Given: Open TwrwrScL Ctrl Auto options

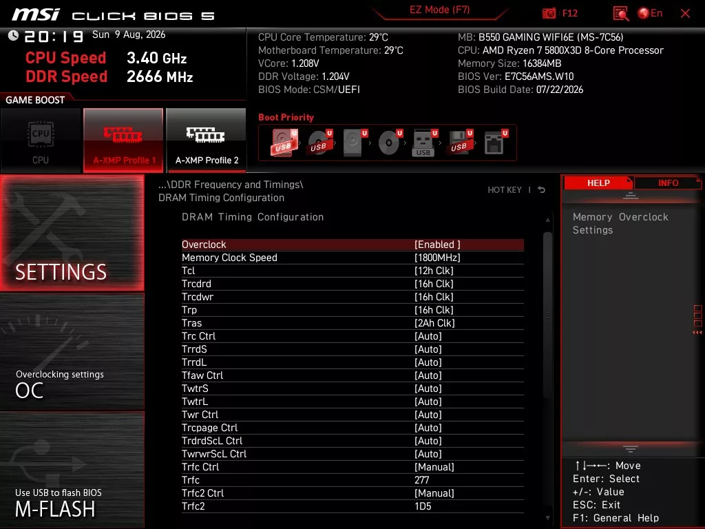Looking at the screenshot, I should tap(352, 453).
